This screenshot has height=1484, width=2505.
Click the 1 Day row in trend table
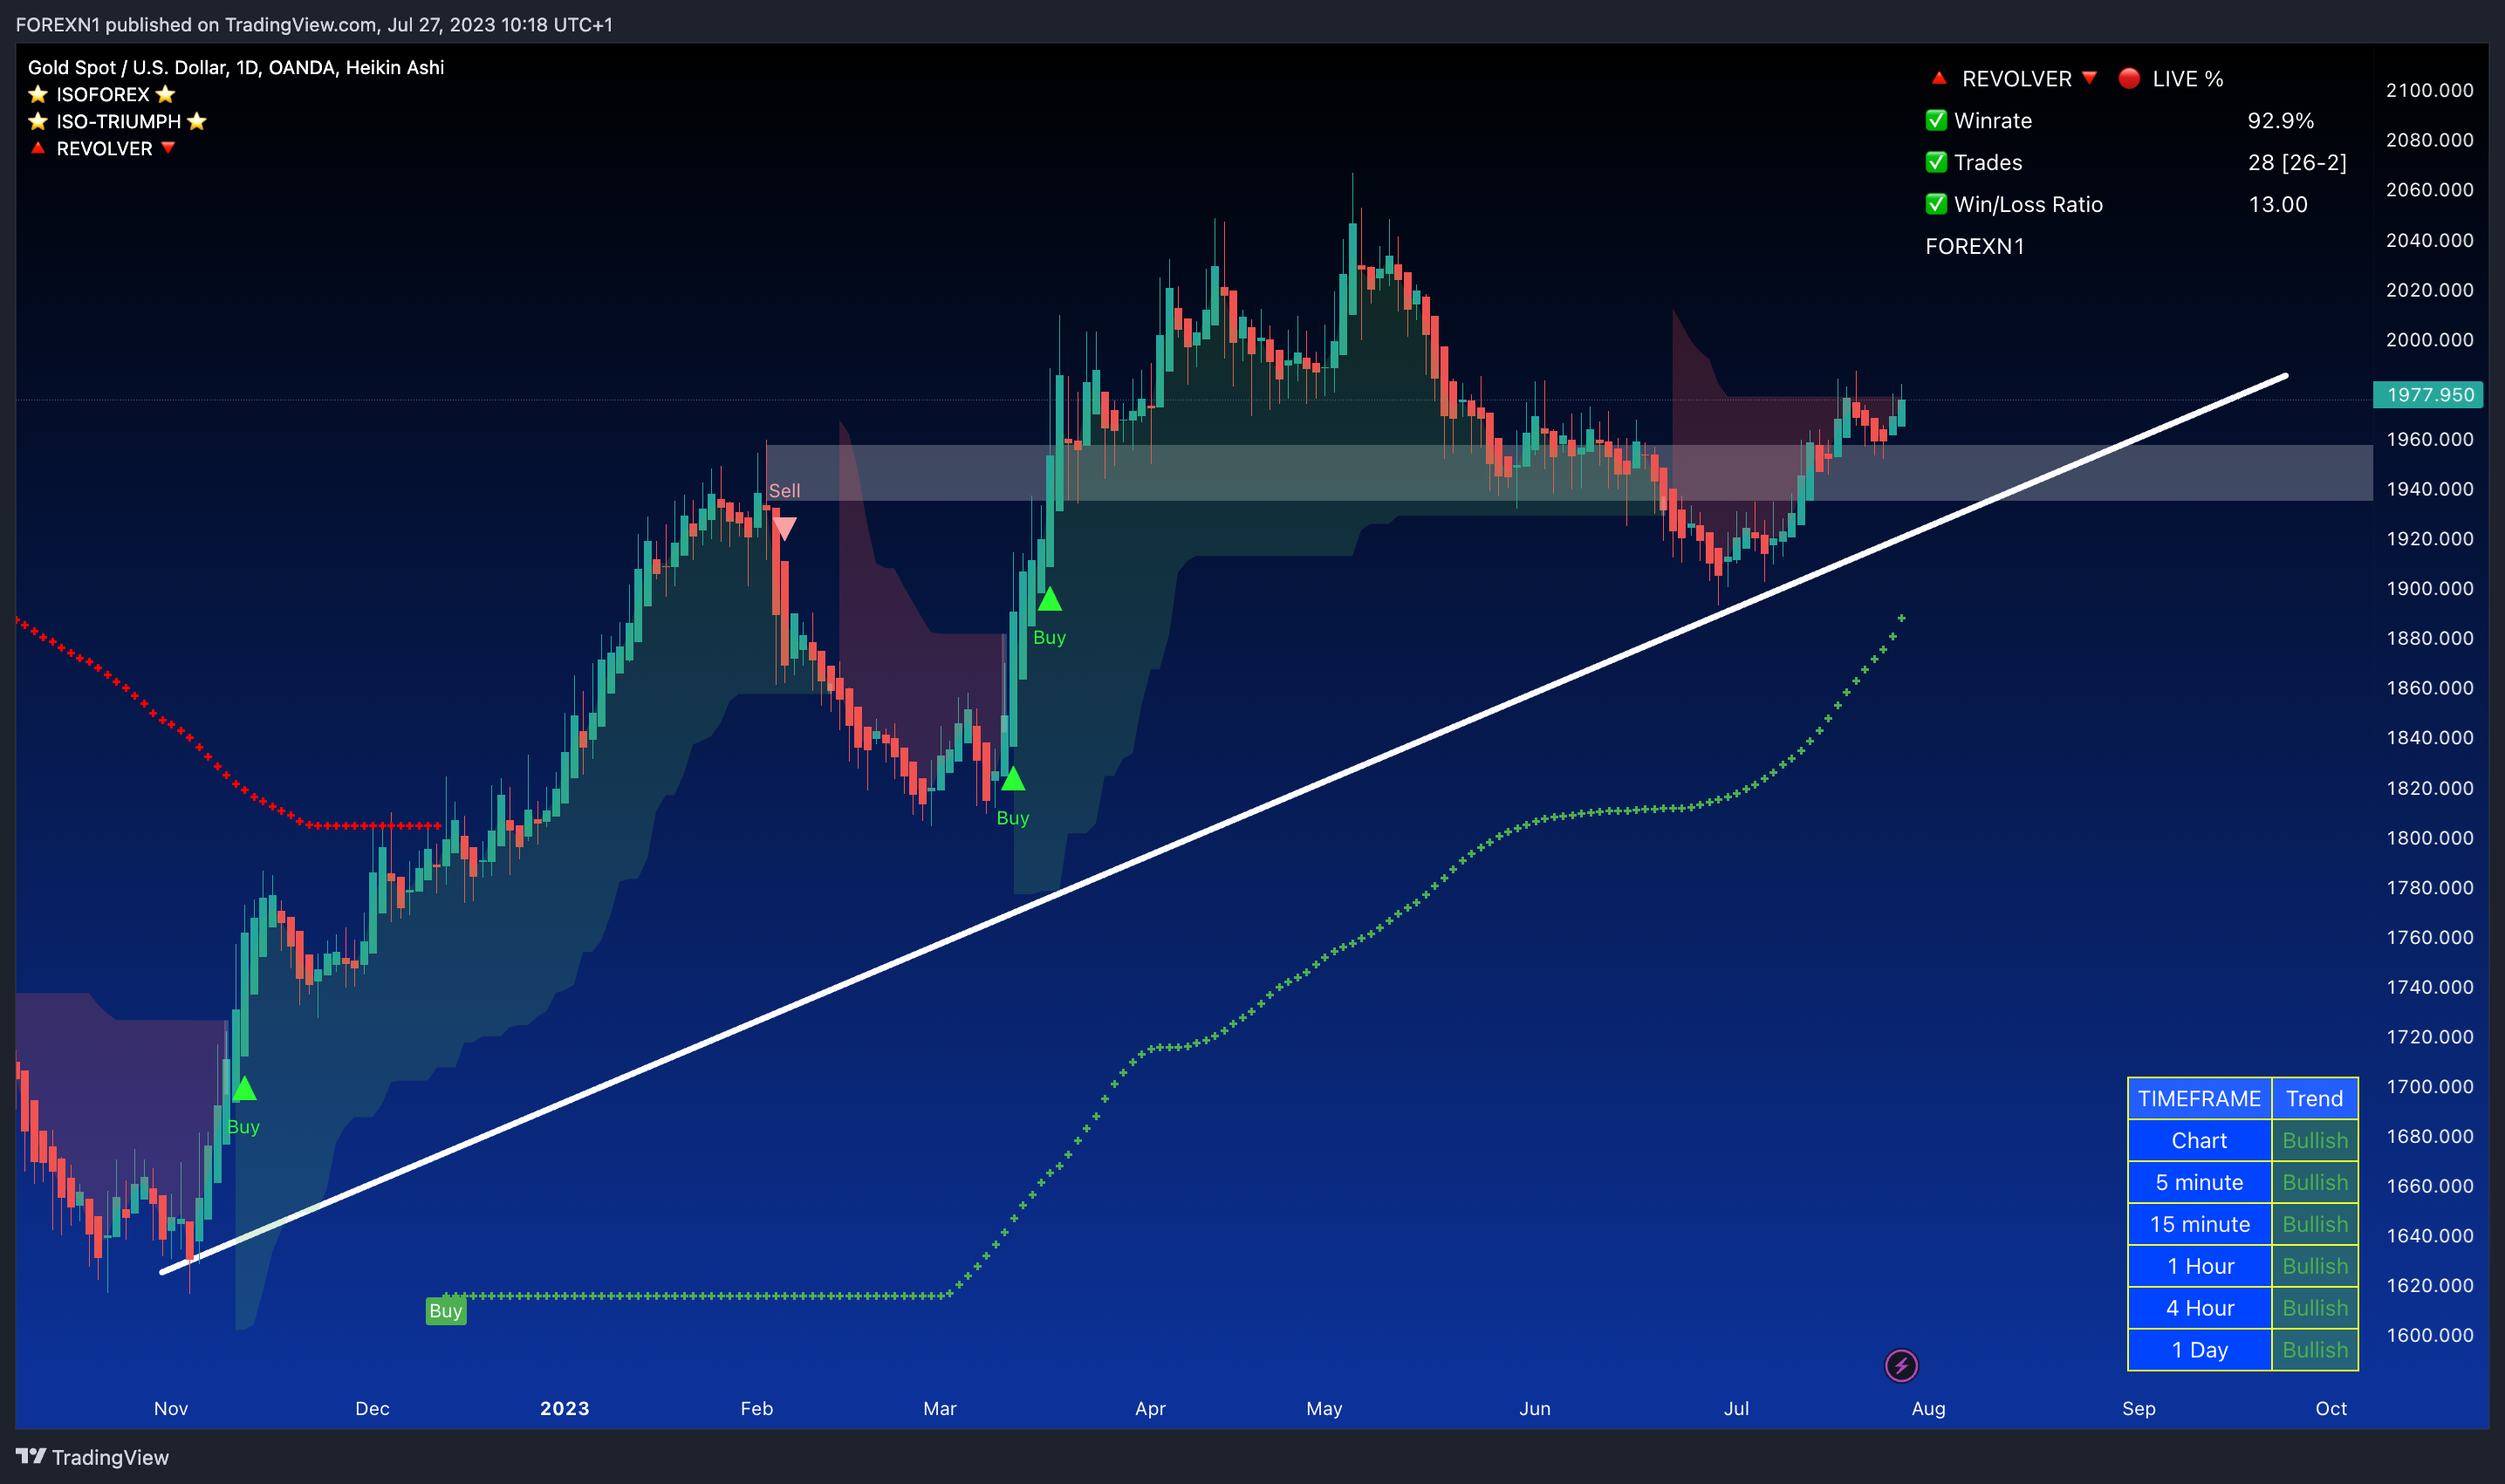click(x=2242, y=1350)
